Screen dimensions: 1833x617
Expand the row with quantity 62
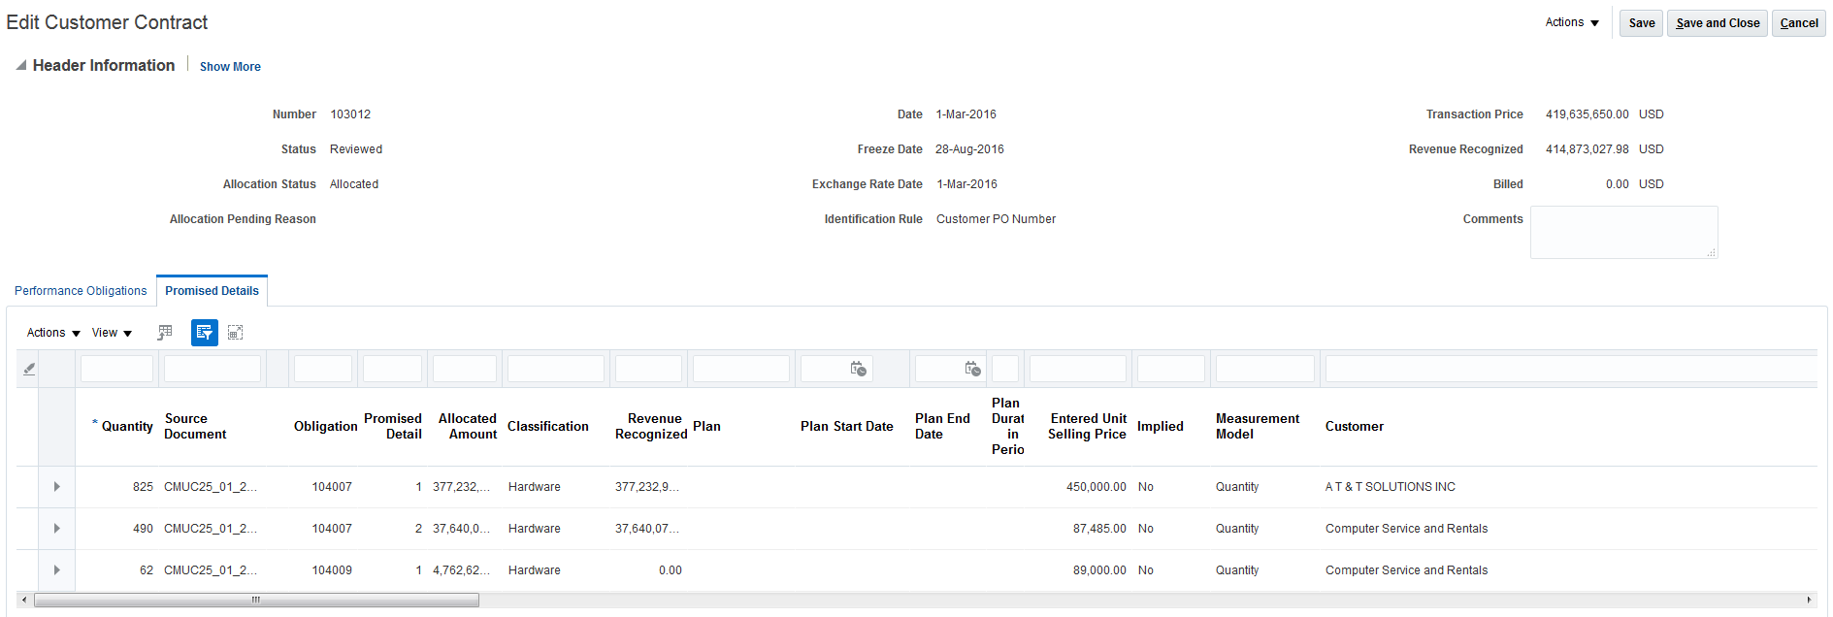click(57, 570)
